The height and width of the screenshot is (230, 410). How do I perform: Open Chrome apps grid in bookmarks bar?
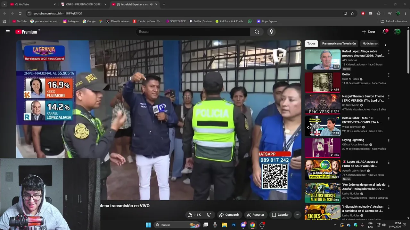tap(4, 21)
